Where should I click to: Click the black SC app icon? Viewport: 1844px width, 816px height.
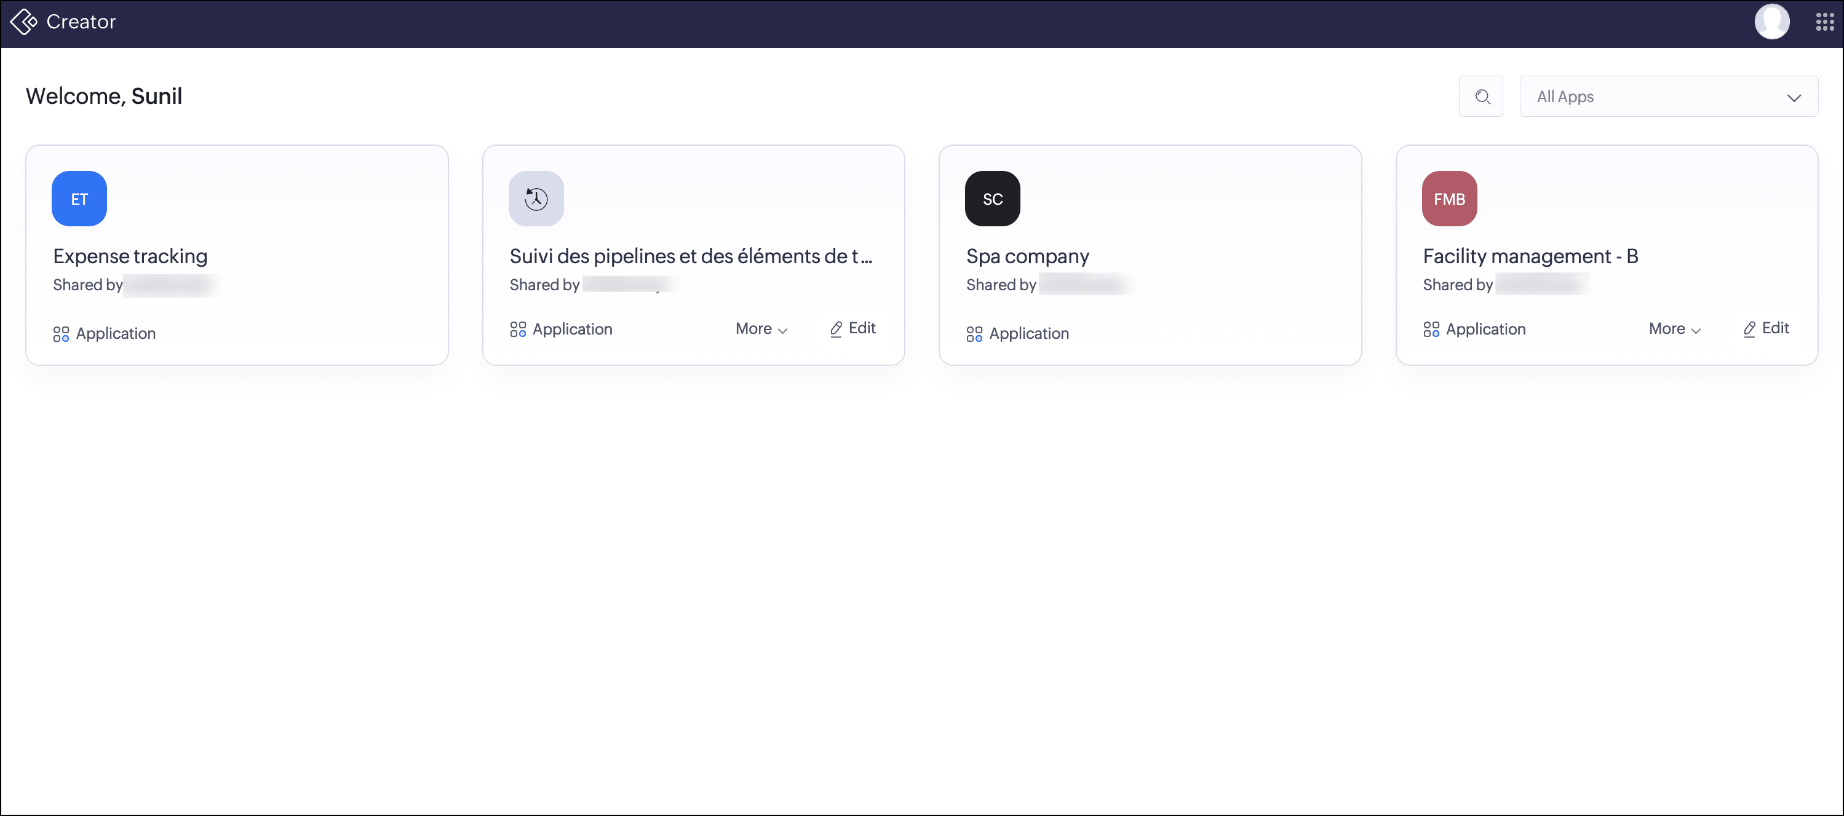[992, 199]
